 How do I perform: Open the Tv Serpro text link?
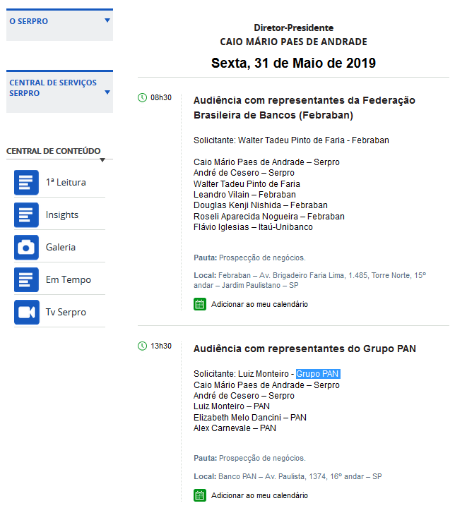pyautogui.click(x=66, y=312)
